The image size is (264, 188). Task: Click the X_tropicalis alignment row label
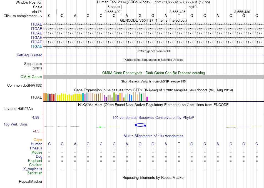(33, 169)
